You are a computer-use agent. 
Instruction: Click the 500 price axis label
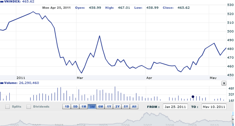(x=230, y=31)
